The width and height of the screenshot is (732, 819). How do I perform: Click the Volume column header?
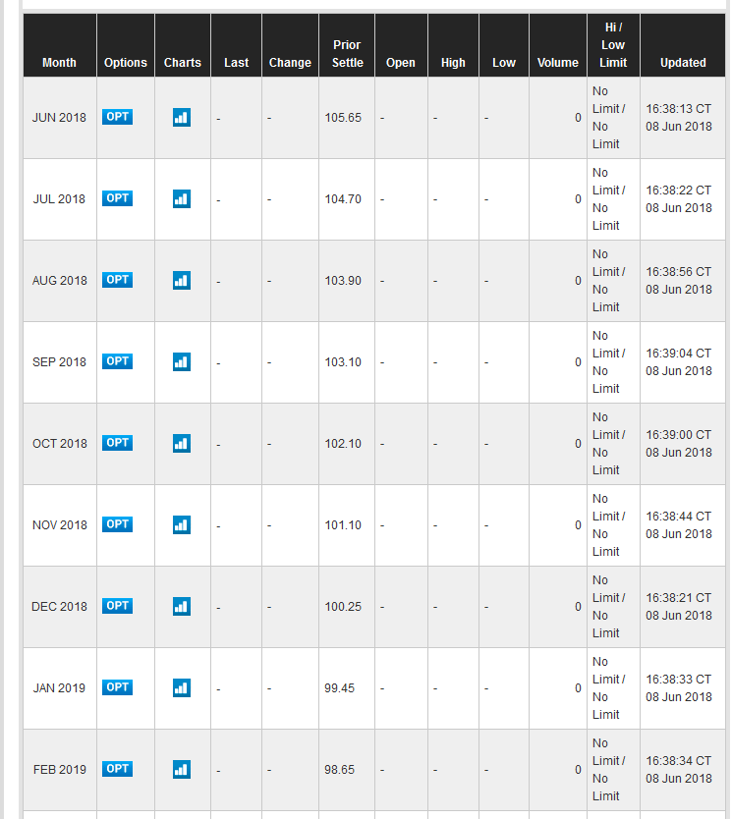557,63
